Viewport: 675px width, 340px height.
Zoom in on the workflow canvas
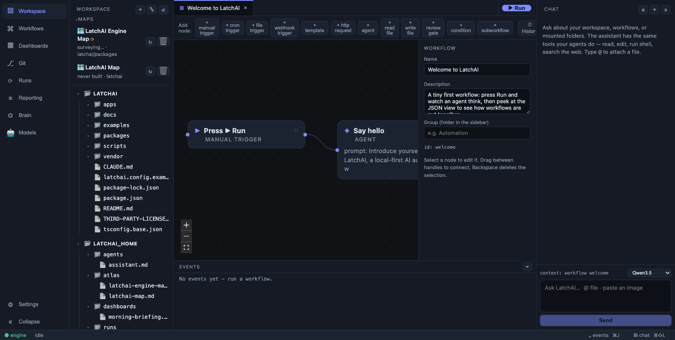pyautogui.click(x=186, y=225)
